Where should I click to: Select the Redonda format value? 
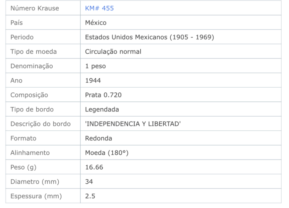[99, 138]
